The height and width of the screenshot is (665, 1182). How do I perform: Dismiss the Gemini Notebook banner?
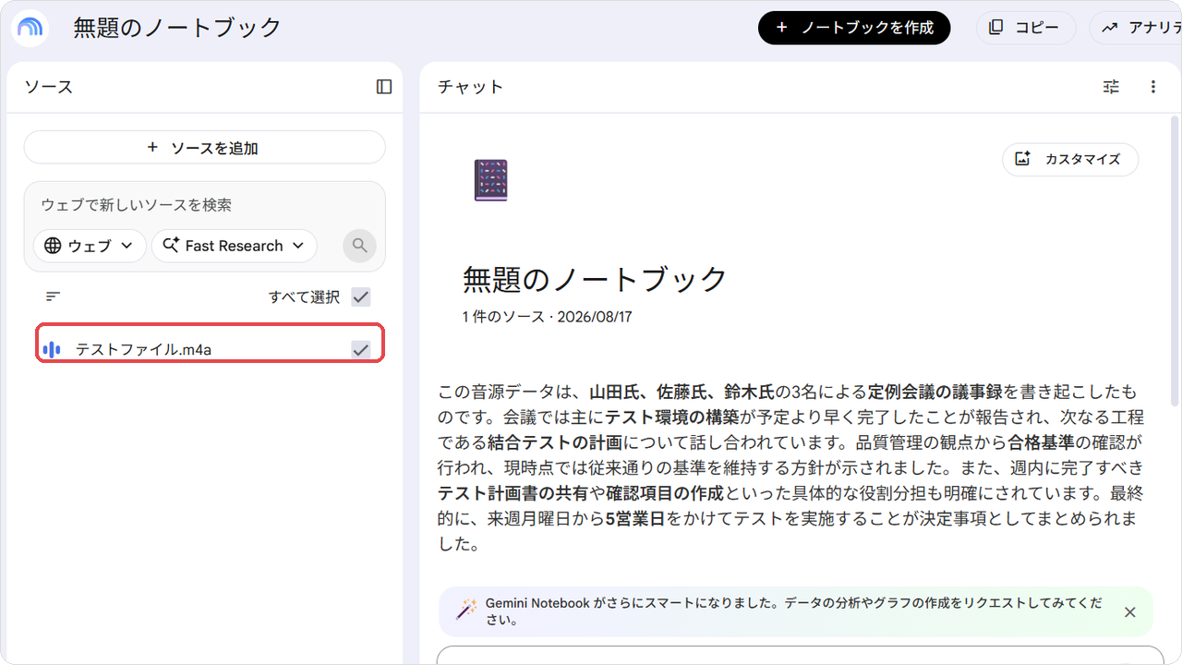point(1129,611)
